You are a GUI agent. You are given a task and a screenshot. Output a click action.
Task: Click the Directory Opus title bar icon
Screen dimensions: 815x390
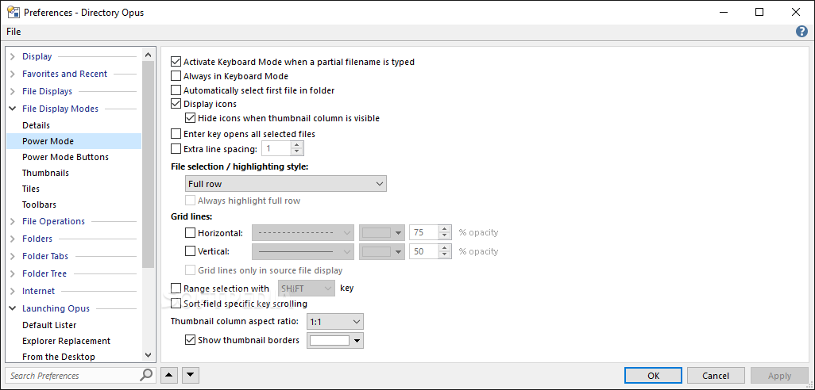13,12
